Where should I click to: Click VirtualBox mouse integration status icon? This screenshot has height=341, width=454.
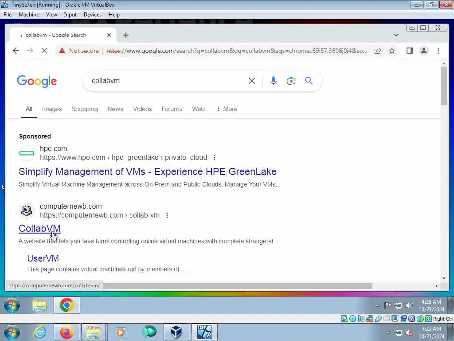click(x=420, y=319)
